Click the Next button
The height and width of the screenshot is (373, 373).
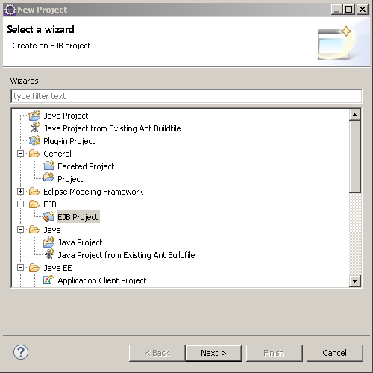pyautogui.click(x=214, y=353)
